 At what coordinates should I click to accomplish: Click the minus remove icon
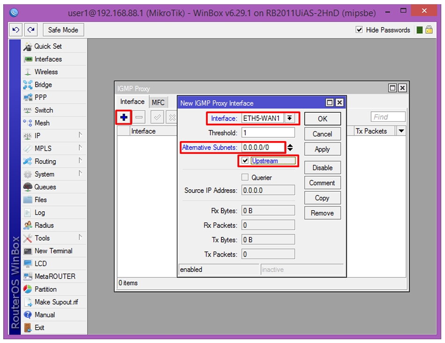tap(139, 117)
